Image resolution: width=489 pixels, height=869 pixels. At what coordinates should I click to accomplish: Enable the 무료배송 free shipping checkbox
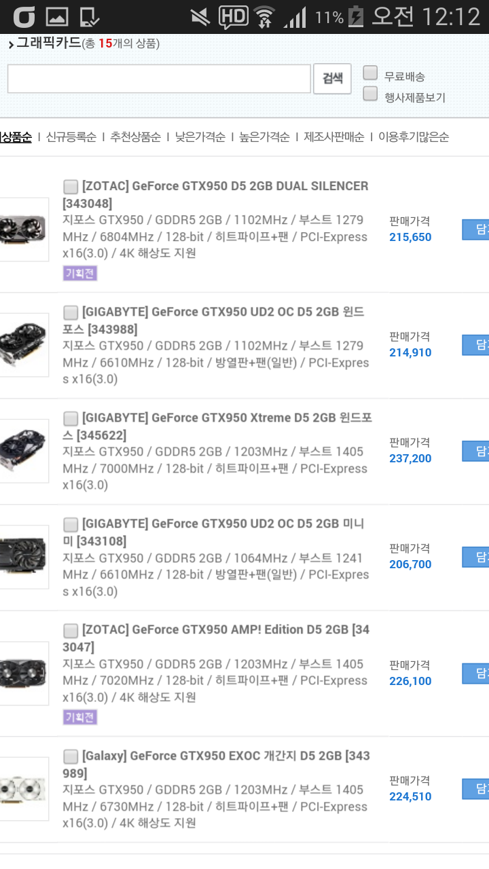pyautogui.click(x=370, y=73)
